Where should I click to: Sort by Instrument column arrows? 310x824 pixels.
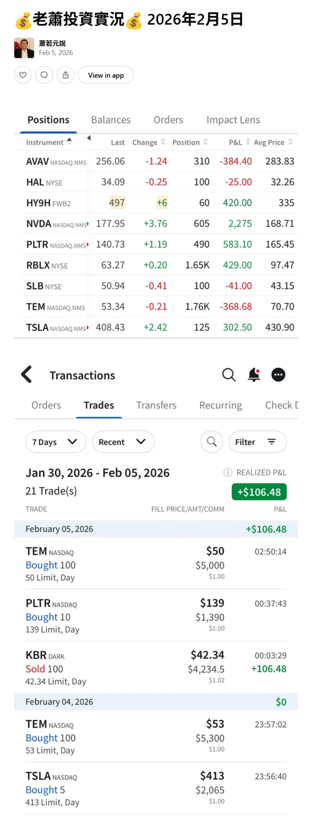coord(69,142)
